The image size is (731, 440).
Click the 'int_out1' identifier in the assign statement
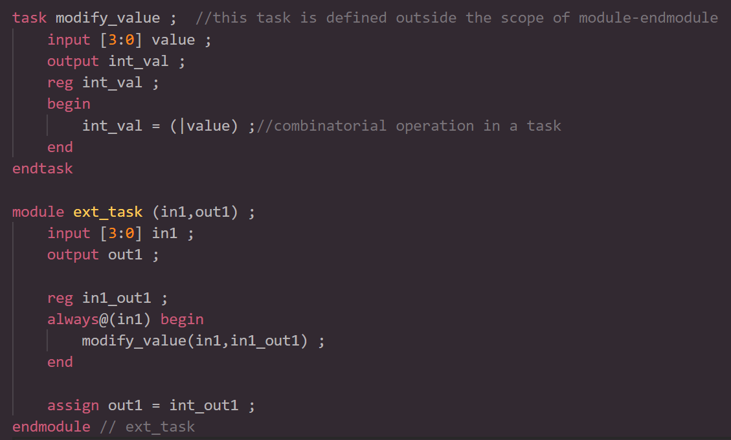point(204,406)
